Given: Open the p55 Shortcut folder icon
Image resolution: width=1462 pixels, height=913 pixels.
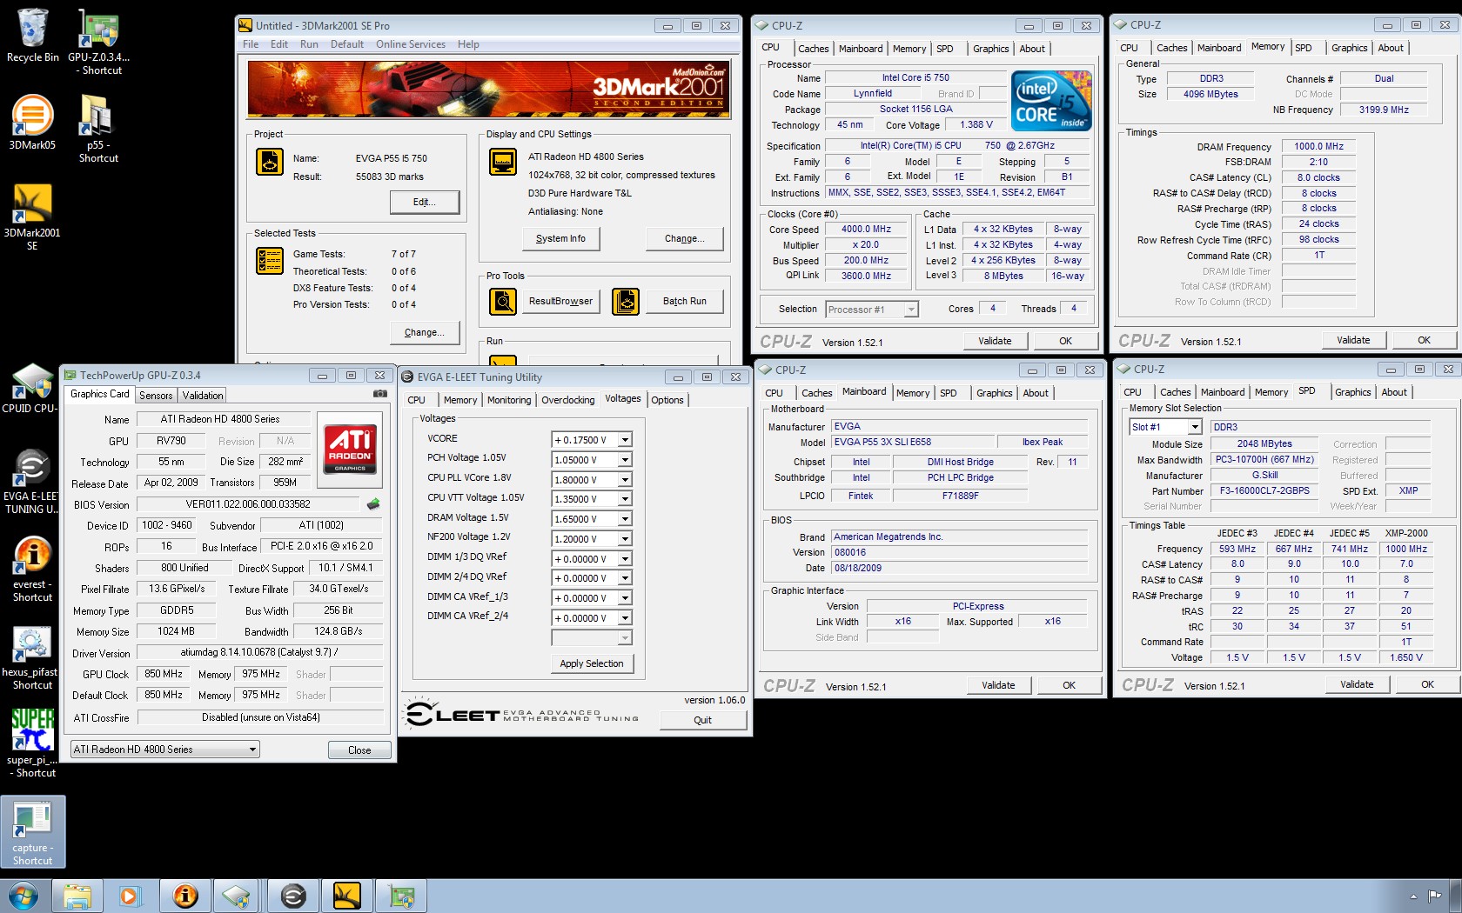Looking at the screenshot, I should point(97,128).
